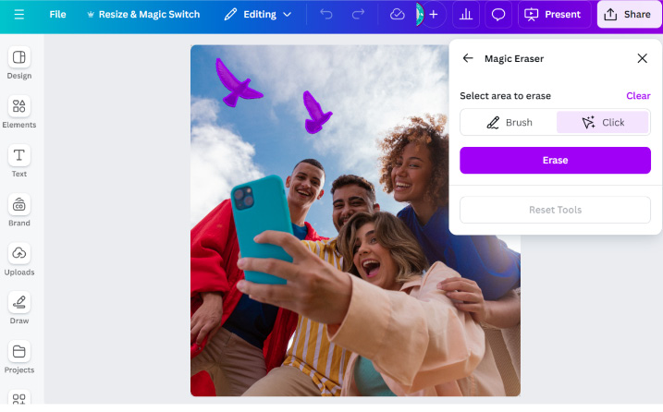
Task: Open the Share dialog
Action: pyautogui.click(x=628, y=15)
